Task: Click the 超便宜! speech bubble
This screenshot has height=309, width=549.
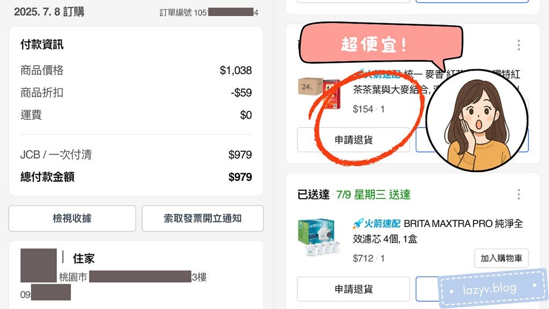Action: tap(374, 45)
